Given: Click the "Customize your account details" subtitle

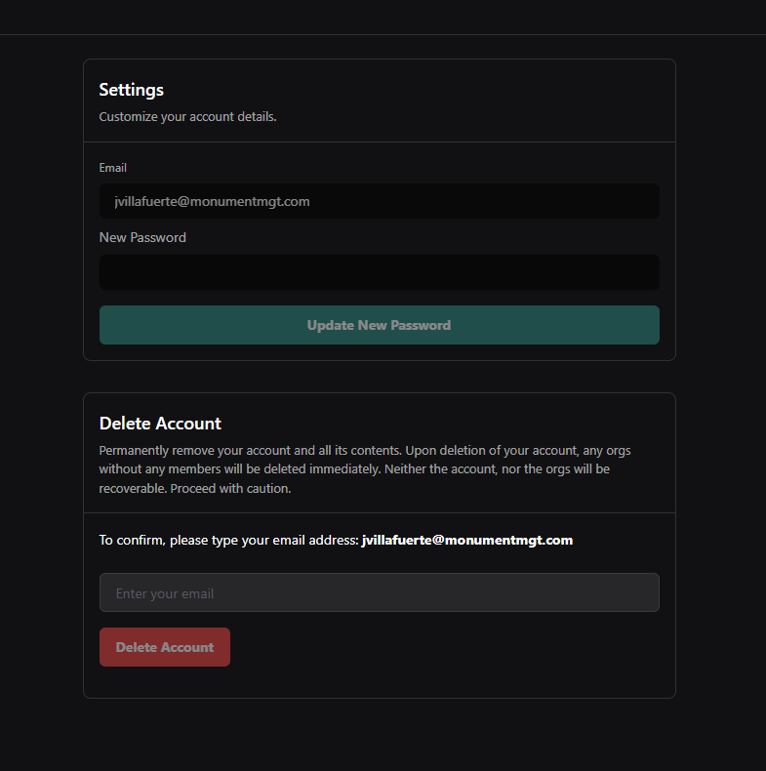Looking at the screenshot, I should click(187, 117).
